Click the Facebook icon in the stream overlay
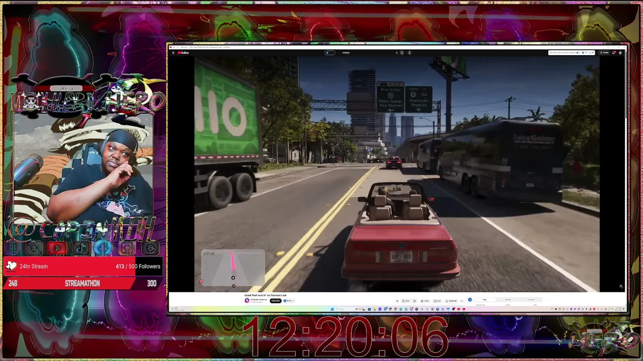Viewport: 643px width, 361px height. click(x=103, y=248)
